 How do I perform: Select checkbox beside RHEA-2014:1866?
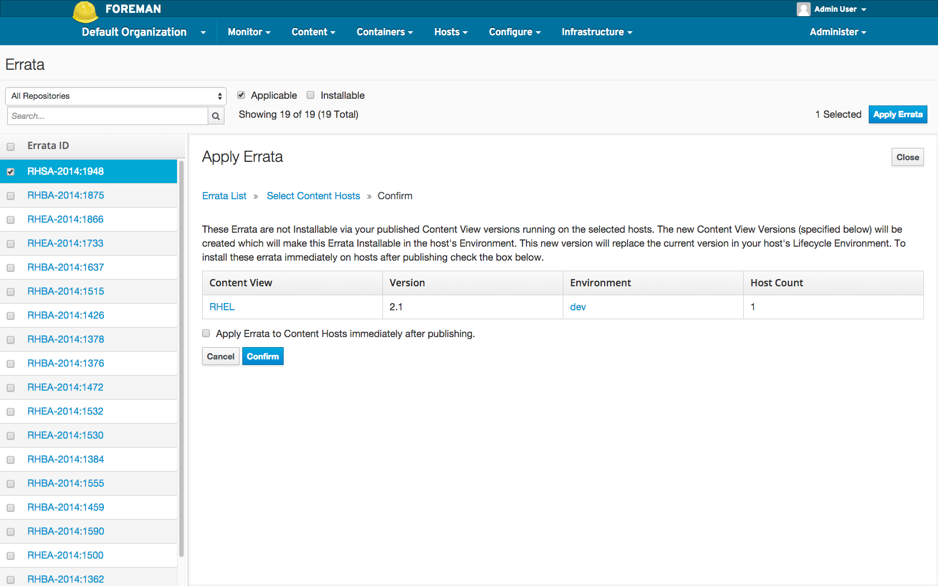click(11, 220)
